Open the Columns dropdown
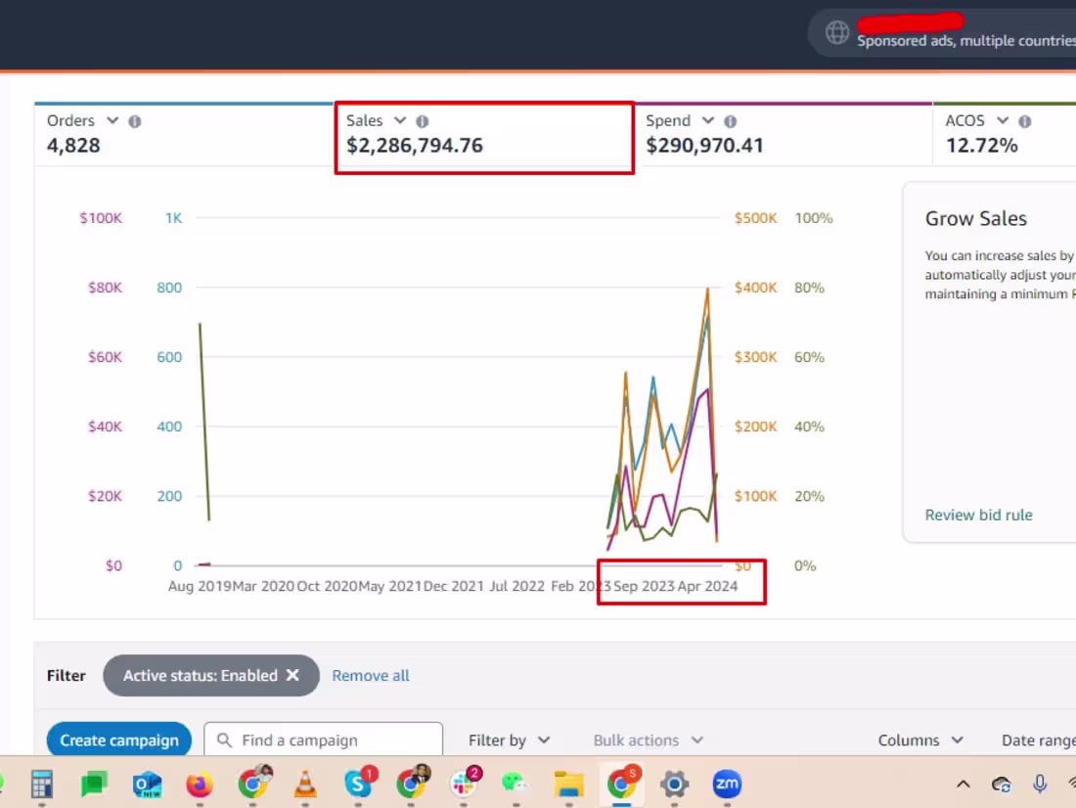The image size is (1076, 808). click(x=920, y=741)
